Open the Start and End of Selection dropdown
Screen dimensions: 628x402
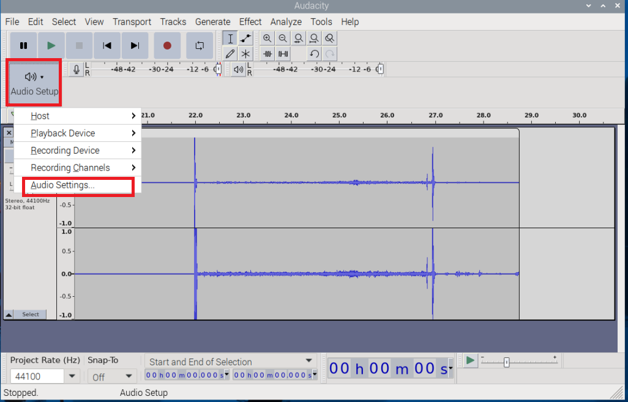tap(231, 362)
